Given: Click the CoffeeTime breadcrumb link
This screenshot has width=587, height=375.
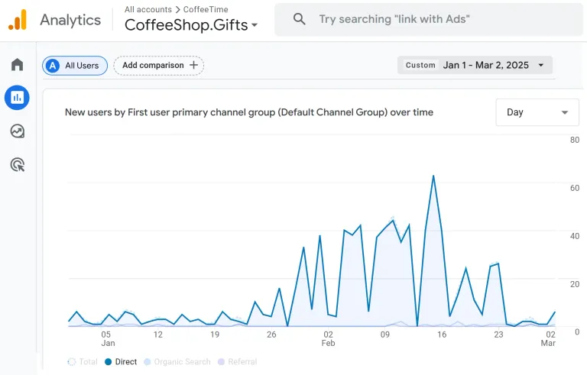Looking at the screenshot, I should 206,9.
